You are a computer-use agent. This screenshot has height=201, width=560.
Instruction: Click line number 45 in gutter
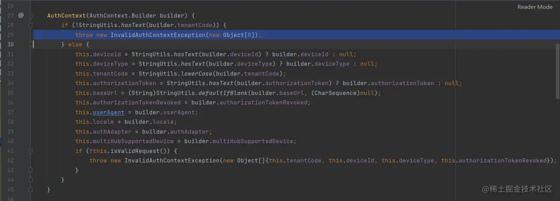click(x=11, y=189)
